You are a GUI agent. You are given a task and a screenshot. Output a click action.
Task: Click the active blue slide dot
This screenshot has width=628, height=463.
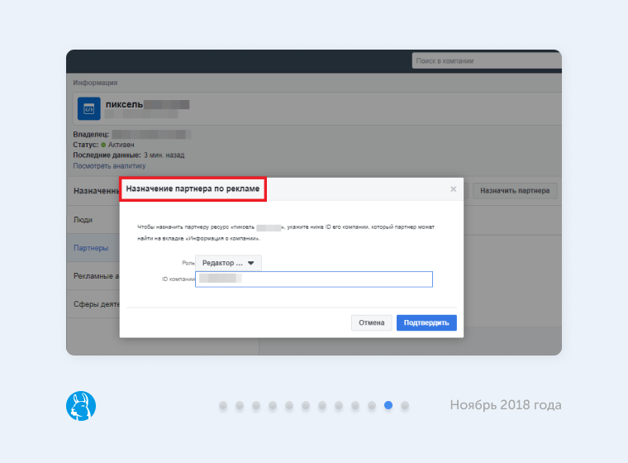(x=388, y=405)
